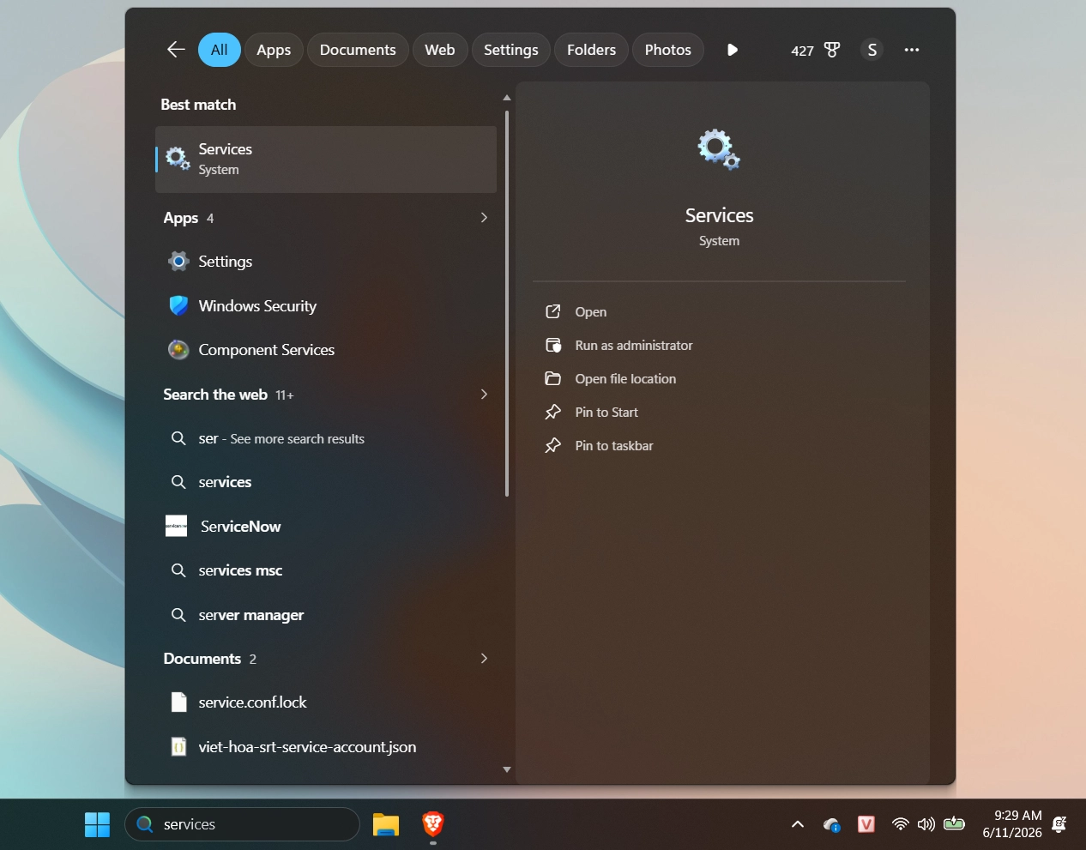This screenshot has height=850, width=1086.
Task: Search web for 'ser' more results
Action: [x=326, y=438]
